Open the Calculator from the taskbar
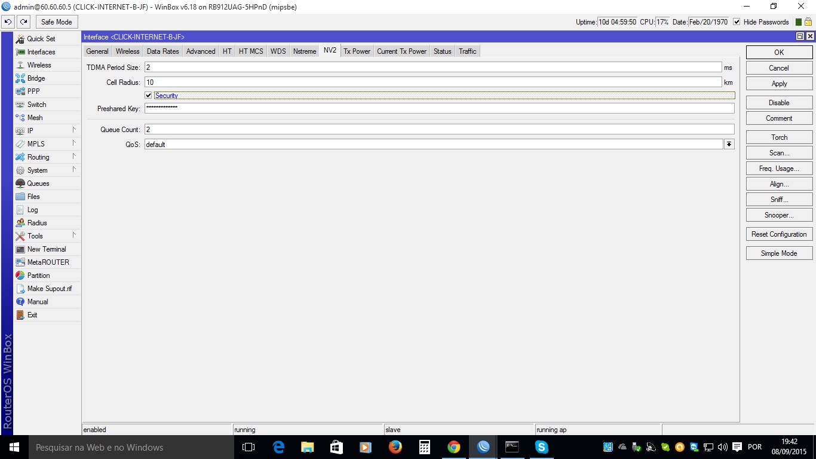The image size is (816, 459). click(x=425, y=447)
